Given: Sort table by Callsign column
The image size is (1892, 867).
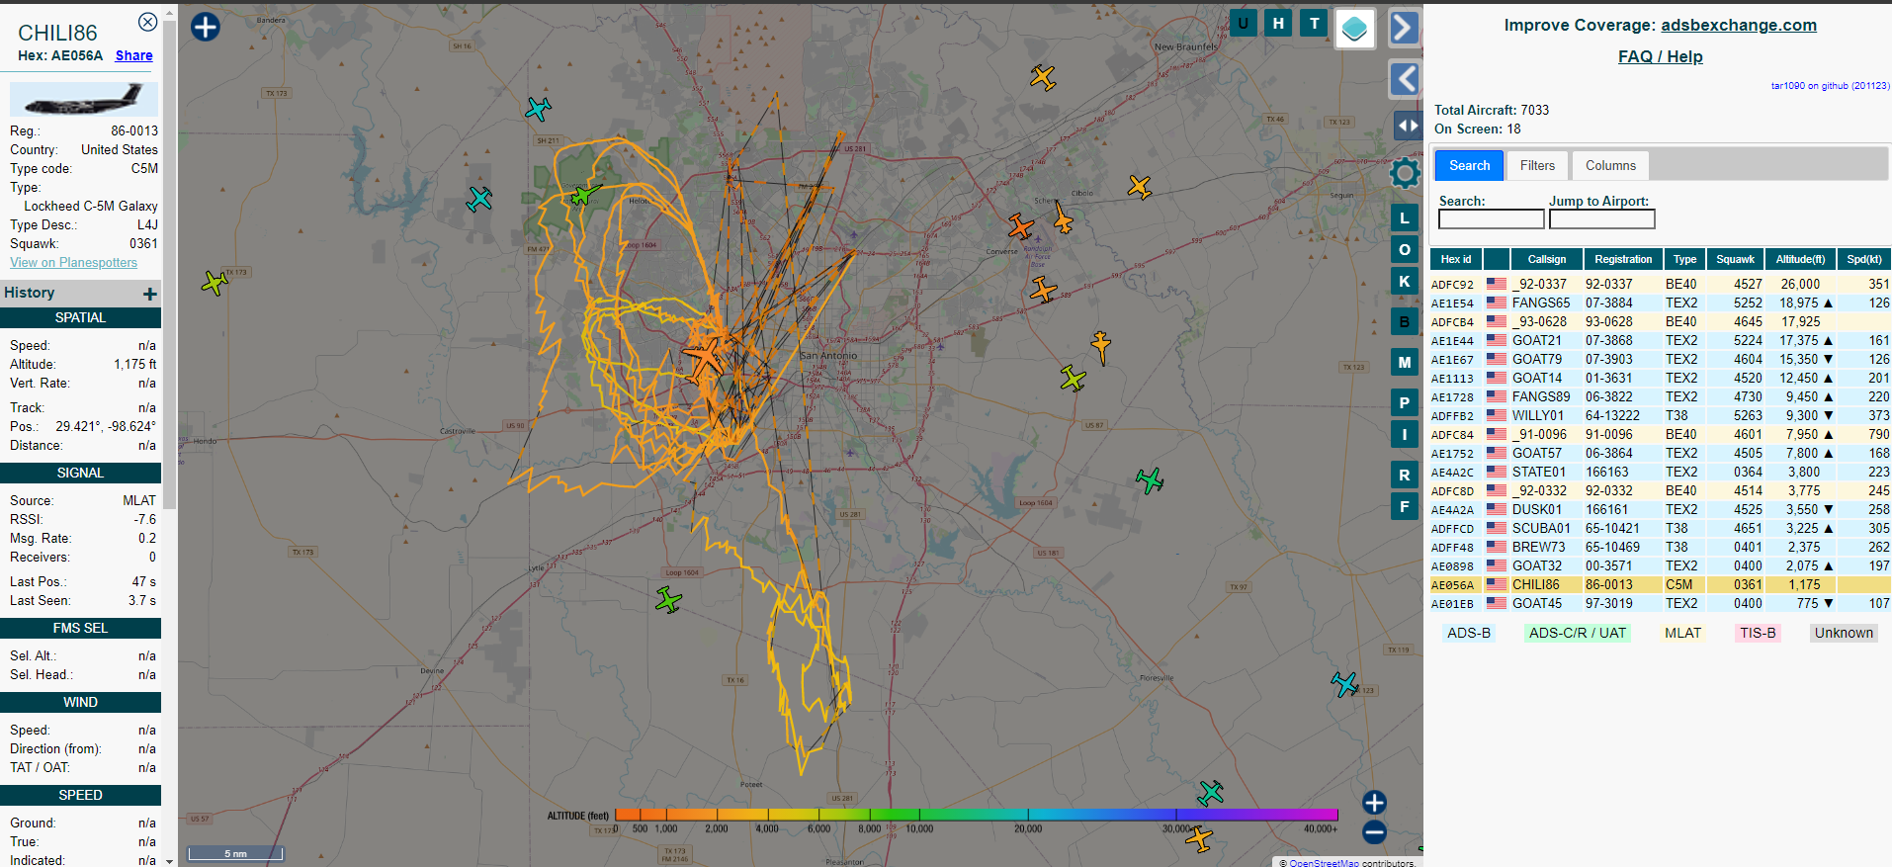Looking at the screenshot, I should (x=1547, y=259).
